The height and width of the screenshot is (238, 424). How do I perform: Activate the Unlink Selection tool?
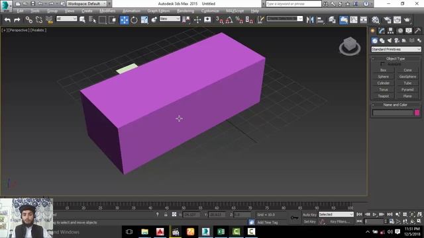[x=39, y=20]
